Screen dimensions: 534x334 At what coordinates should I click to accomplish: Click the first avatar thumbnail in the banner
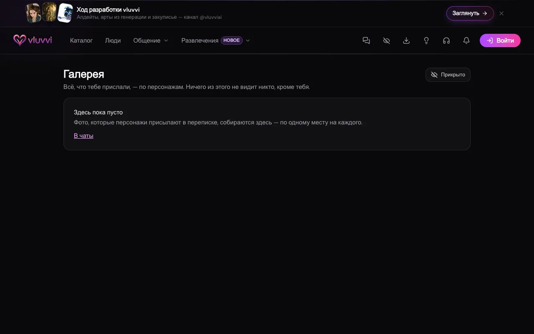33,13
